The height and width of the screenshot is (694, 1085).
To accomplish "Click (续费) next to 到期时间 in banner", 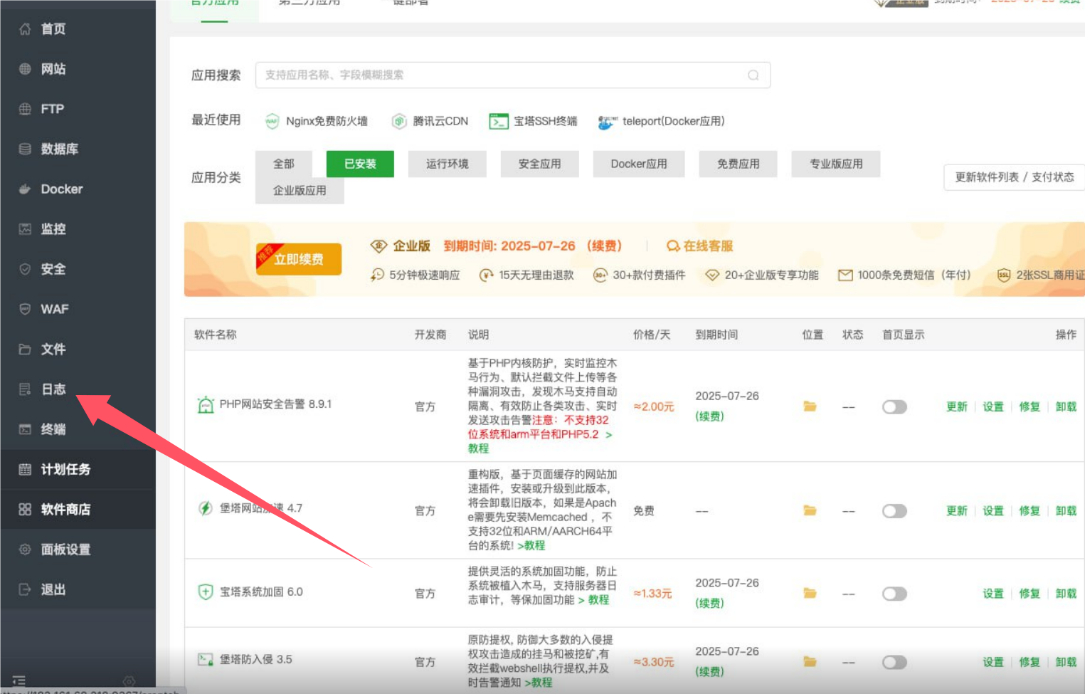I will click(605, 246).
